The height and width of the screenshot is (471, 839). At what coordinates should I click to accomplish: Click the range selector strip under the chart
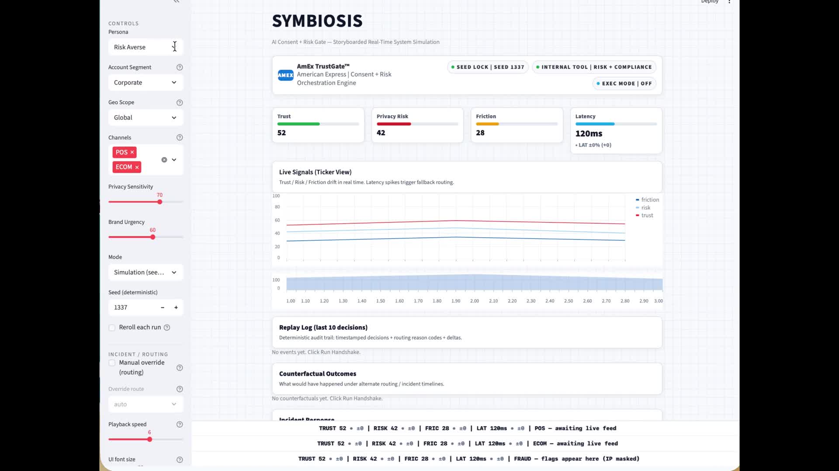[x=474, y=283]
